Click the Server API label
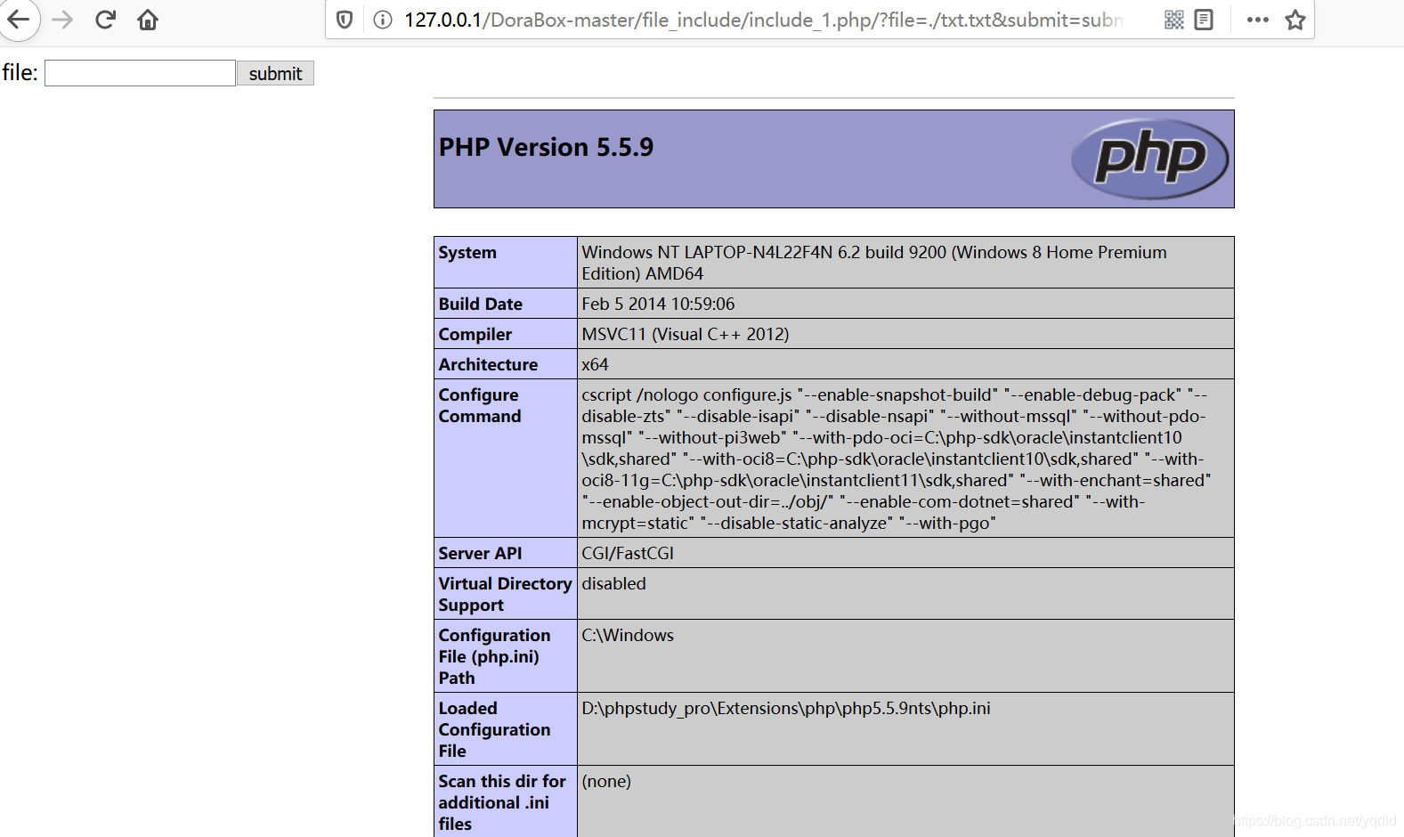 (480, 553)
